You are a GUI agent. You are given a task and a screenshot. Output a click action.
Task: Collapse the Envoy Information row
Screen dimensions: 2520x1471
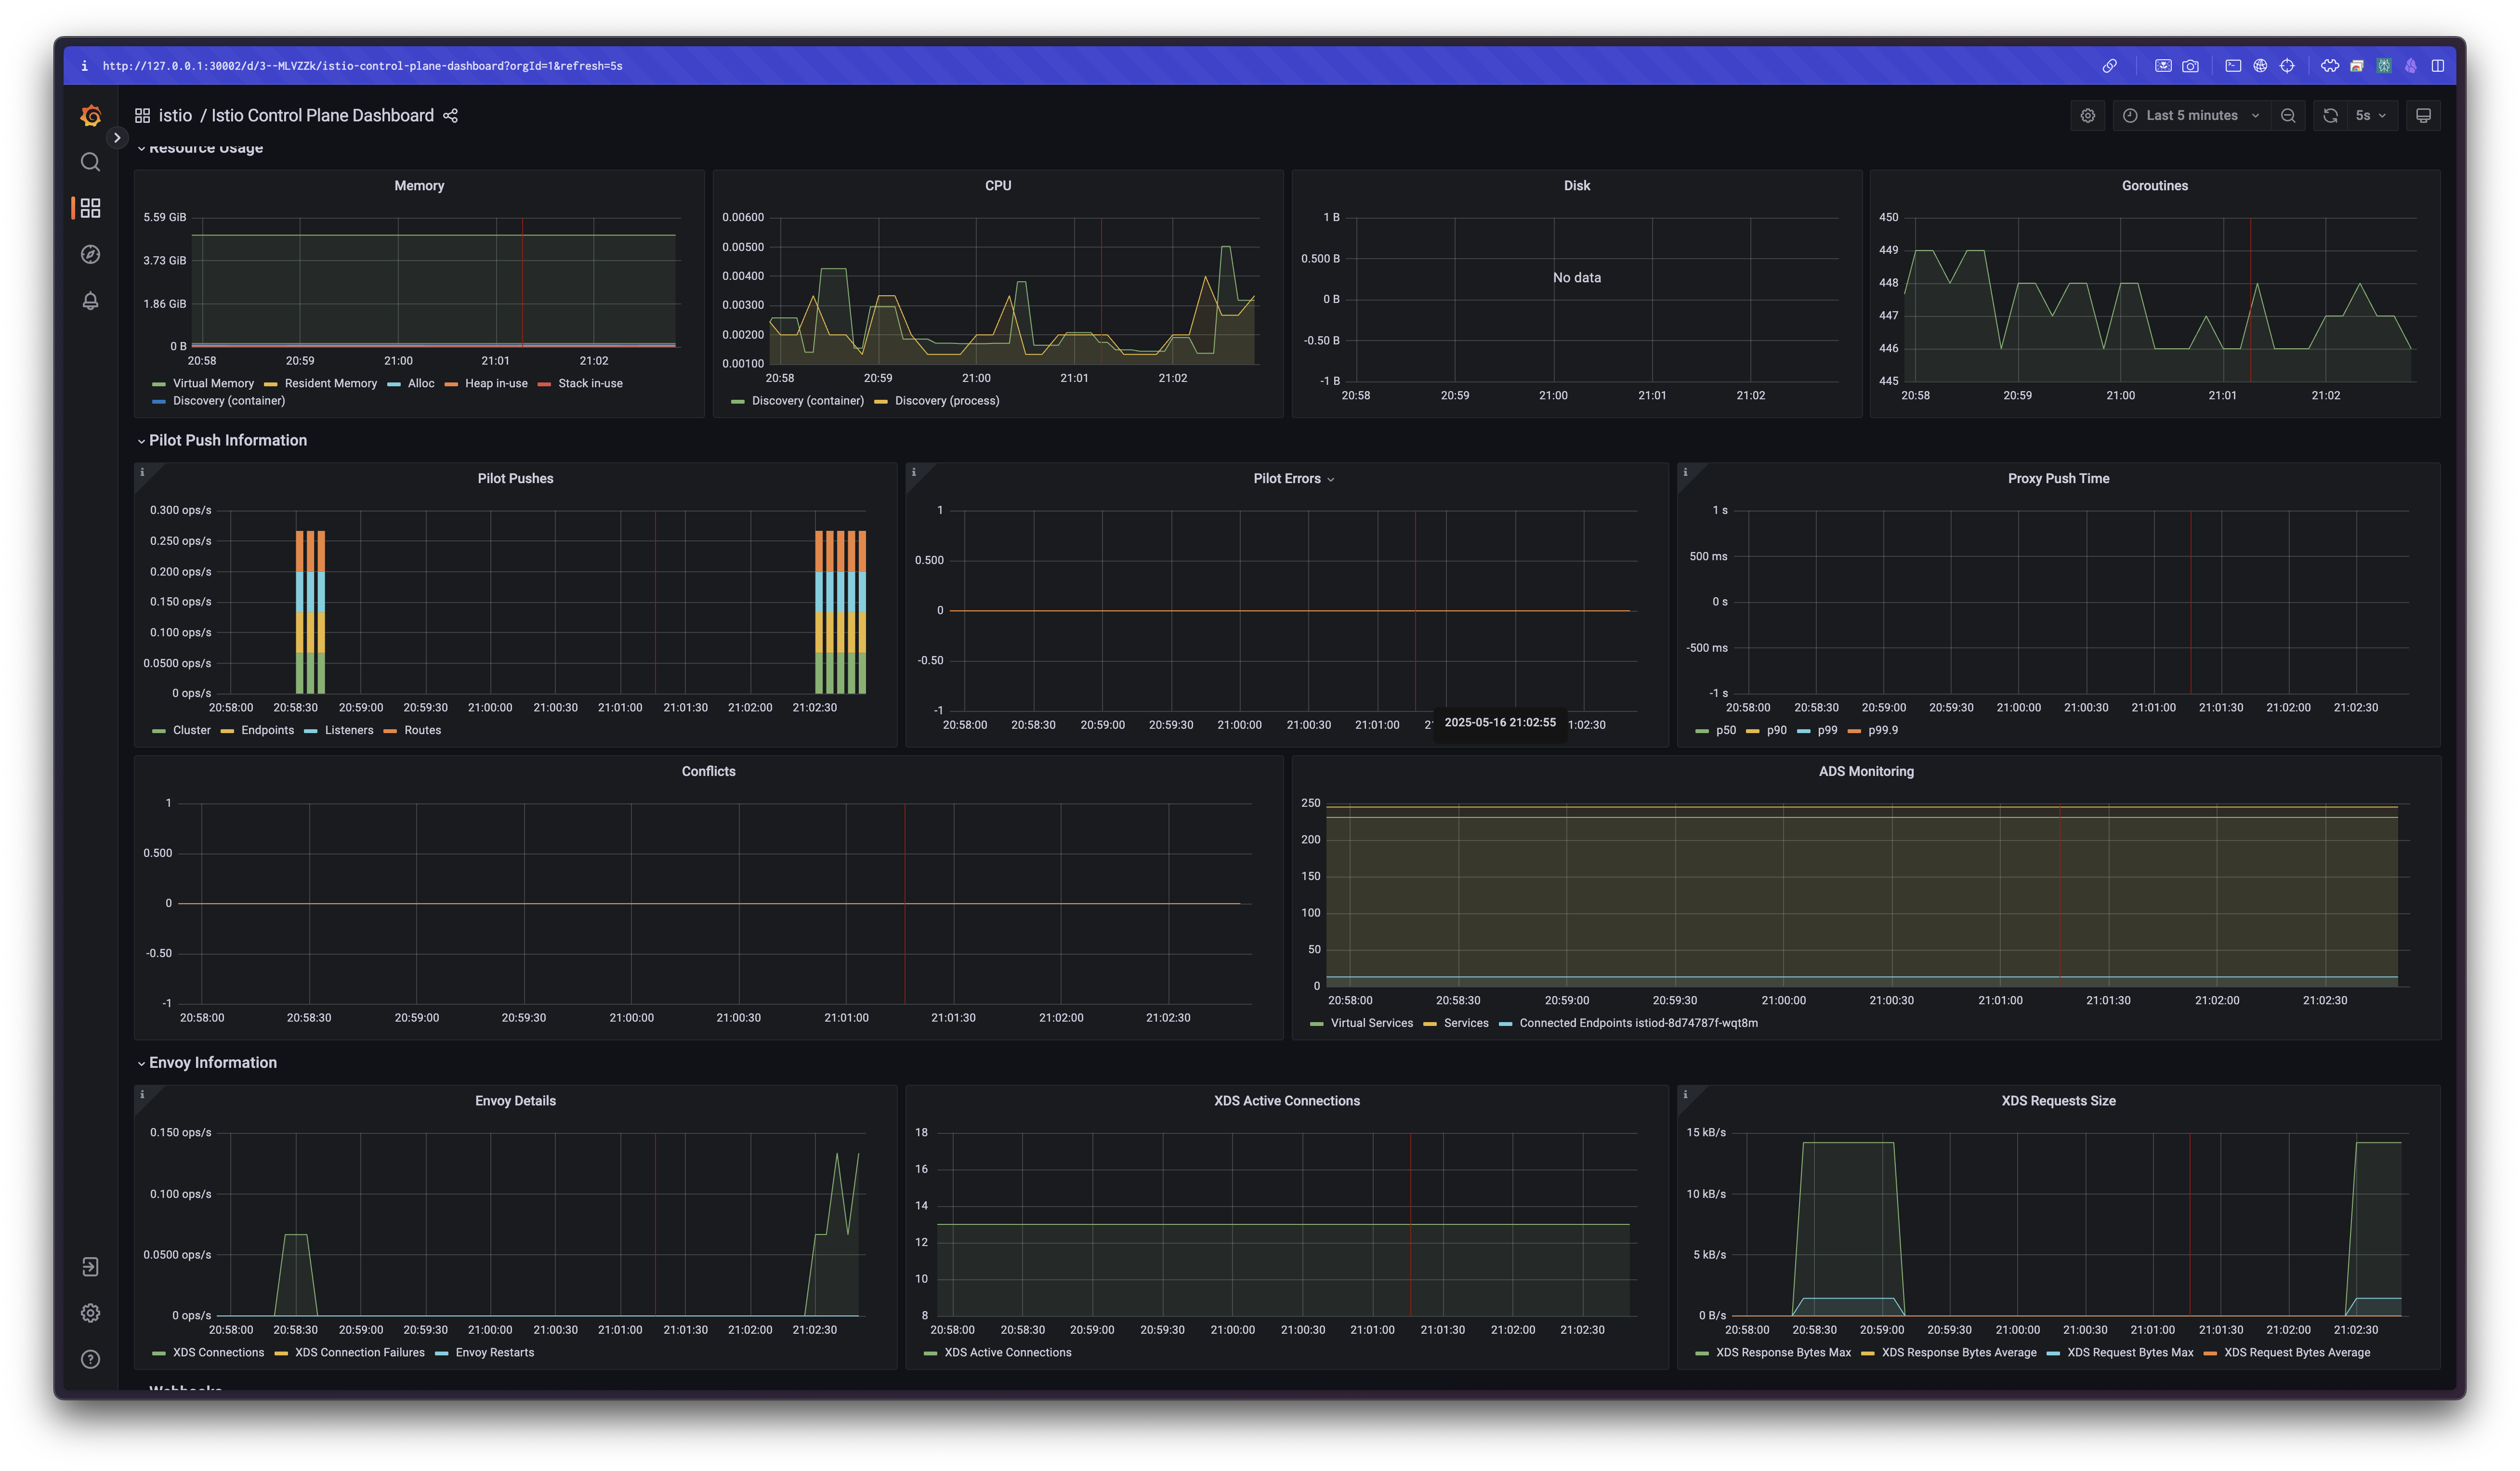coord(206,1063)
